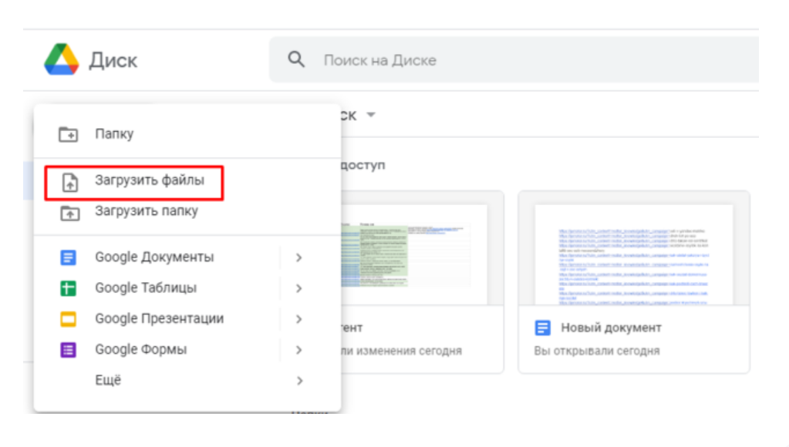Click the folder upload icon
The image size is (789, 447).
(x=69, y=212)
